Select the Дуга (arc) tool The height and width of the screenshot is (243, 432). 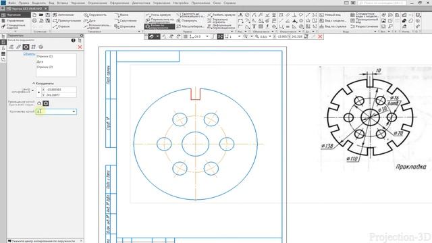[x=90, y=21]
